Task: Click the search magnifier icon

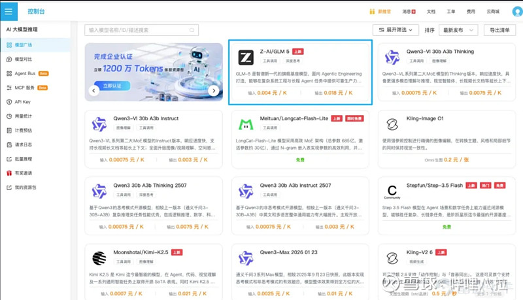Action: point(192,30)
